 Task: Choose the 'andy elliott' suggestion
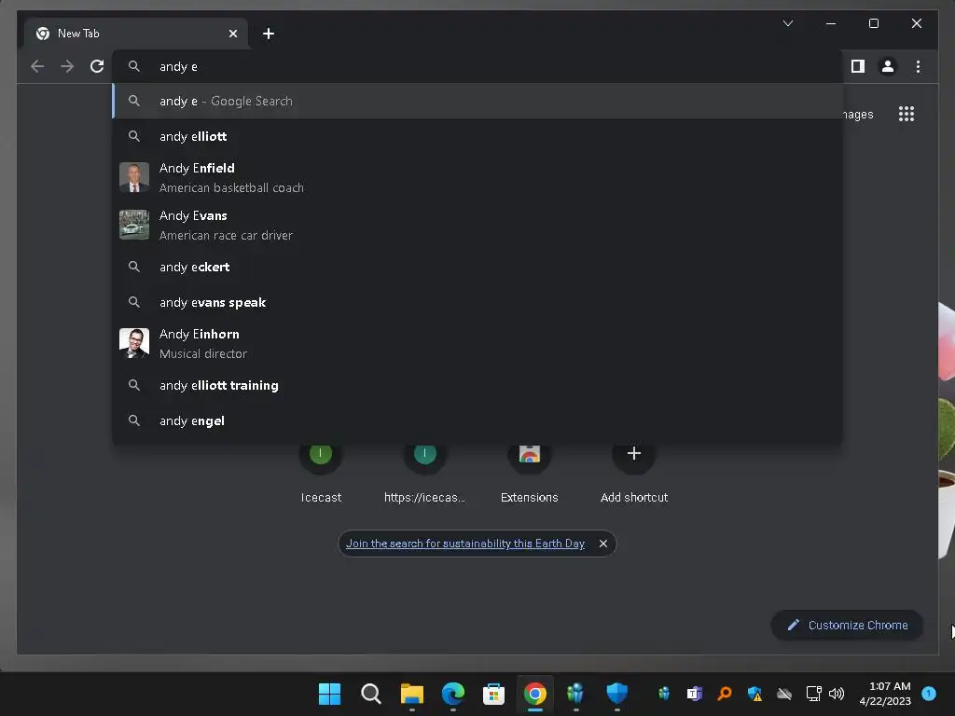click(477, 136)
